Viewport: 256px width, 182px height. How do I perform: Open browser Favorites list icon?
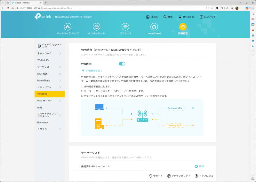point(227,8)
